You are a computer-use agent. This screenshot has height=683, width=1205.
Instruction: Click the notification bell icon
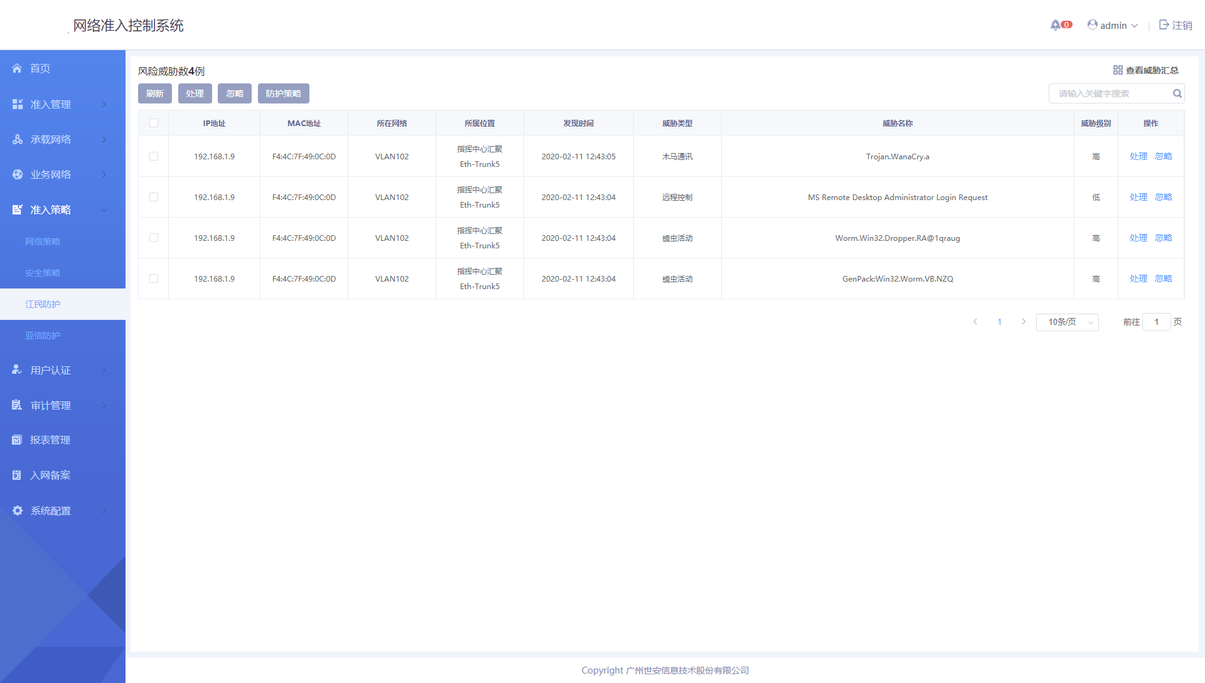[1055, 25]
